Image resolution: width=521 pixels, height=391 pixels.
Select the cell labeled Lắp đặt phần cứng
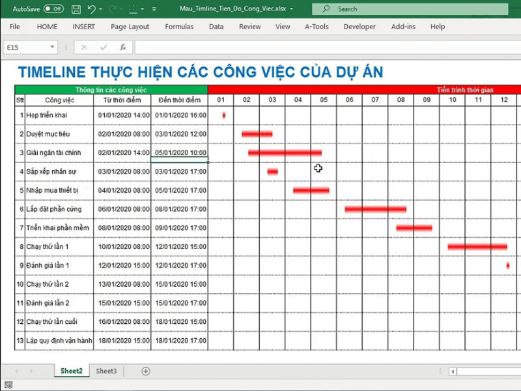pyautogui.click(x=55, y=209)
